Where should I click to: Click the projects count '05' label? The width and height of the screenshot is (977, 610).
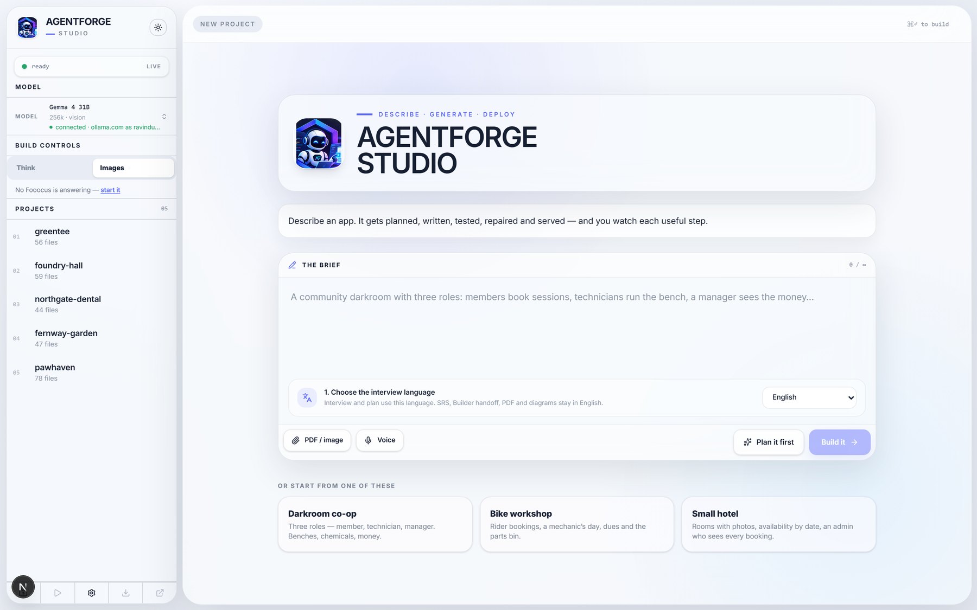pyautogui.click(x=164, y=209)
